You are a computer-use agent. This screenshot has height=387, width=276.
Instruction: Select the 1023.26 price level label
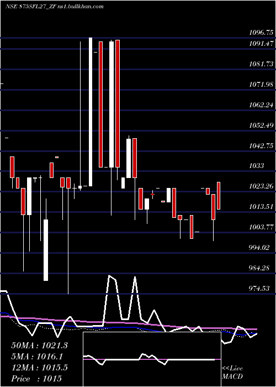pos(261,186)
